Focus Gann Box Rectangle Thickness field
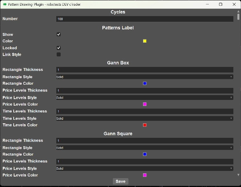Image resolution: width=241 pixels, height=187 pixels. click(145, 70)
